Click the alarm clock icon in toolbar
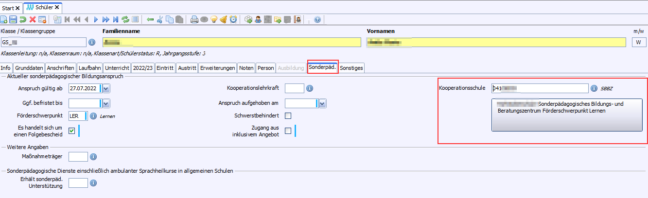648x198 pixels. tap(233, 20)
